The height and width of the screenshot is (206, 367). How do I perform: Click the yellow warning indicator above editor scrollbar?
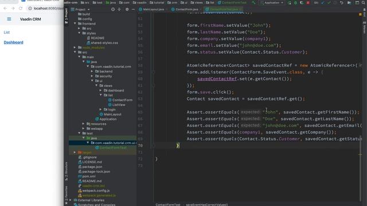pos(360,14)
